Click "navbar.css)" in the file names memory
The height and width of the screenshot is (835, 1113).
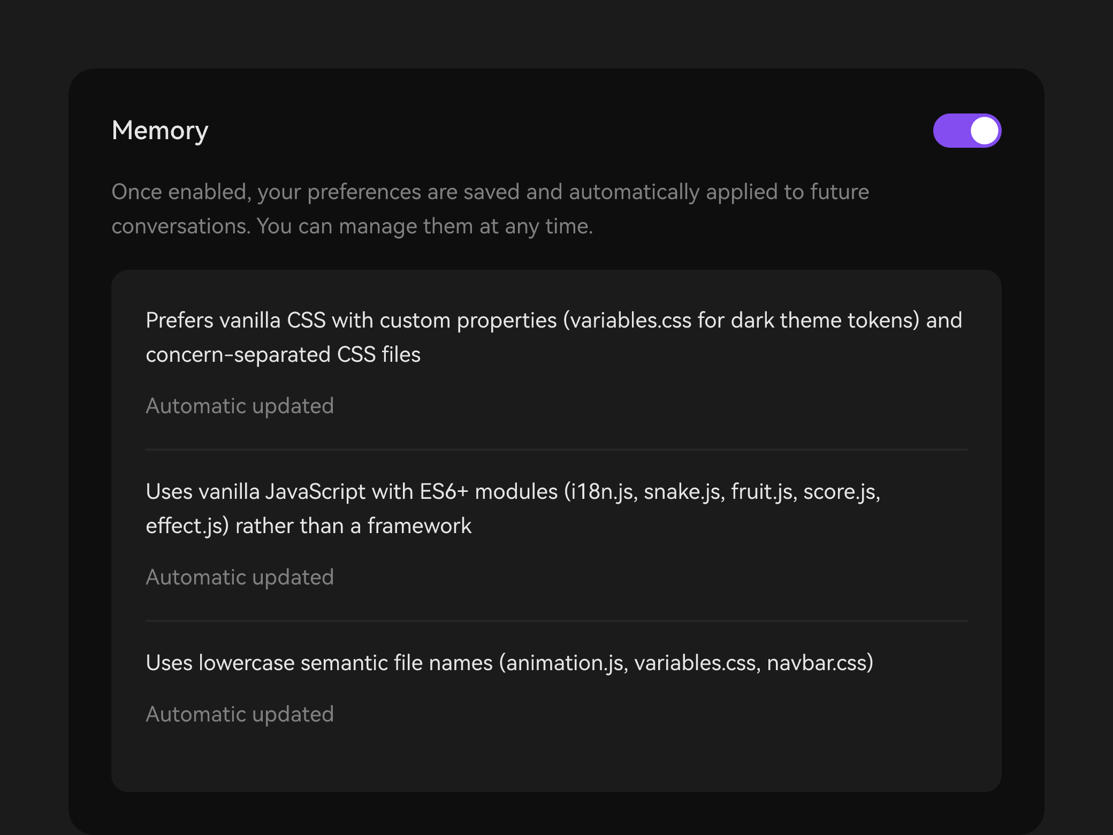point(820,663)
